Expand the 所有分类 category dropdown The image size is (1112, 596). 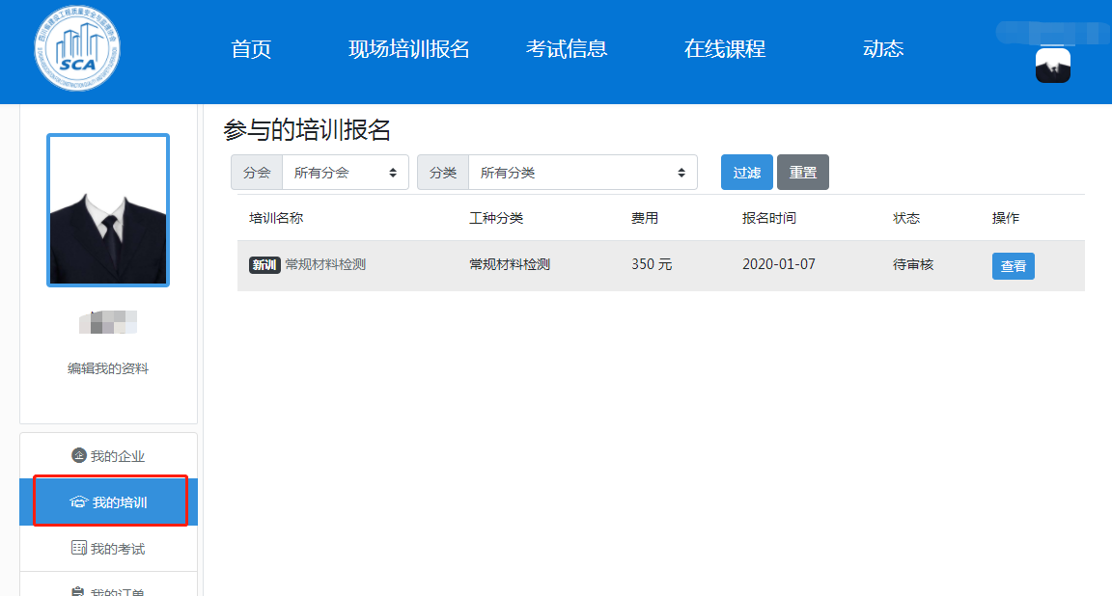tap(582, 173)
